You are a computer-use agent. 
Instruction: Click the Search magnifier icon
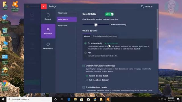pos(142,6)
